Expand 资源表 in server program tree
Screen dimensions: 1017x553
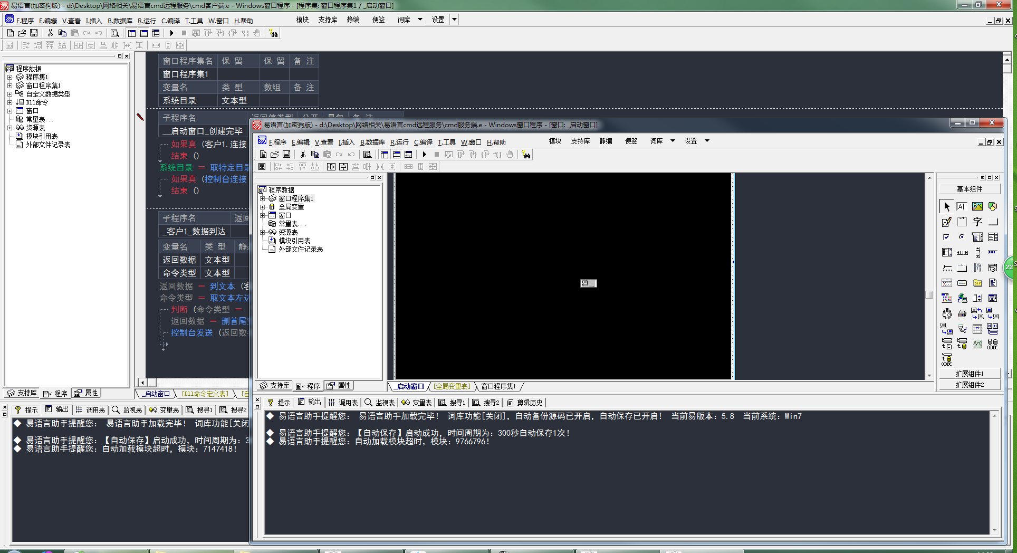(x=262, y=233)
